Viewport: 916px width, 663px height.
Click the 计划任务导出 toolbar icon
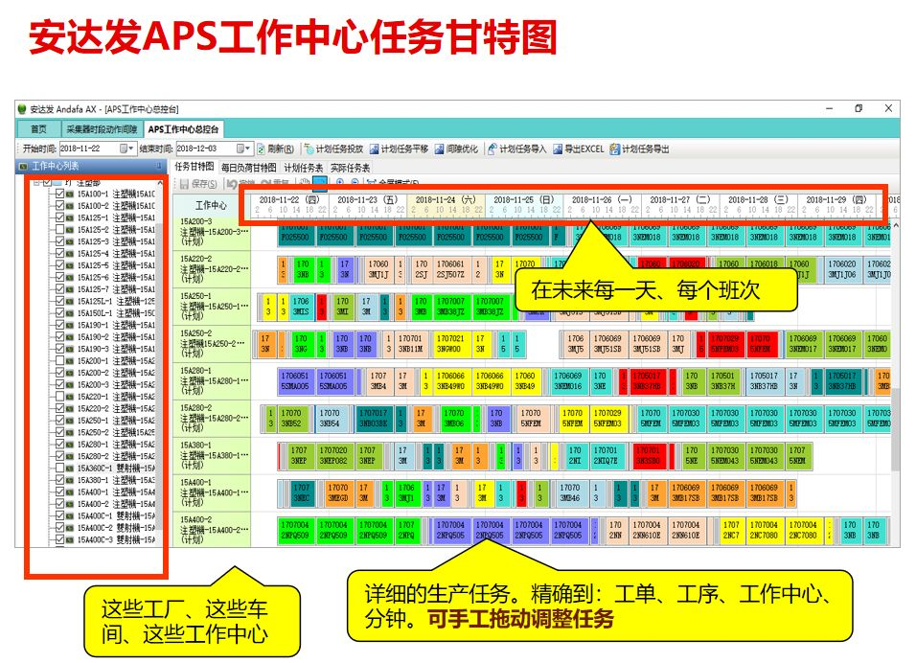614,149
